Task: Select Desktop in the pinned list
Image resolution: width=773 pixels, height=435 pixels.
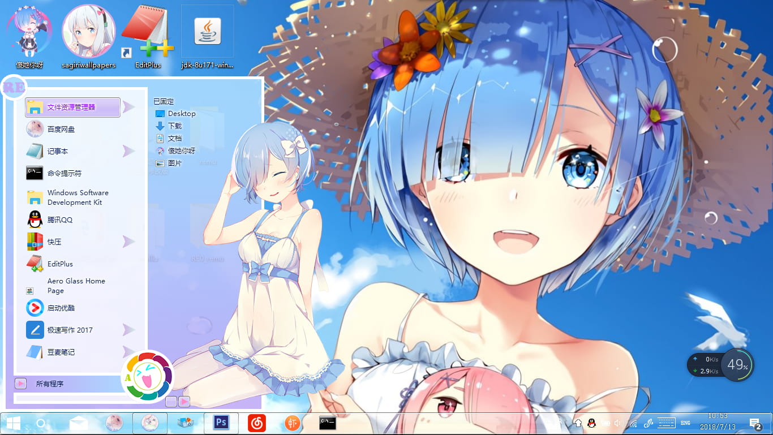Action: tap(180, 113)
